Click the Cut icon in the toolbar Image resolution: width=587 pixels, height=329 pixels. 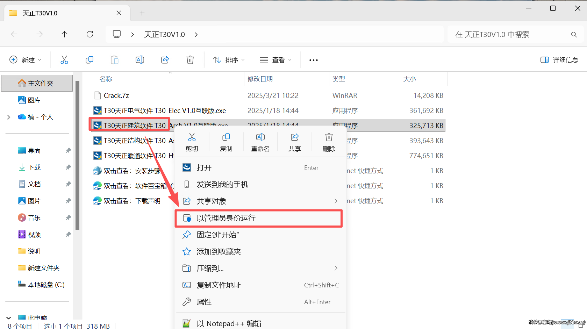(64, 60)
